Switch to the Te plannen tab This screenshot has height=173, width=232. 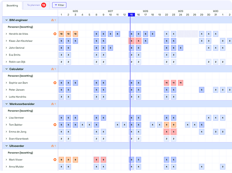pyautogui.click(x=36, y=5)
